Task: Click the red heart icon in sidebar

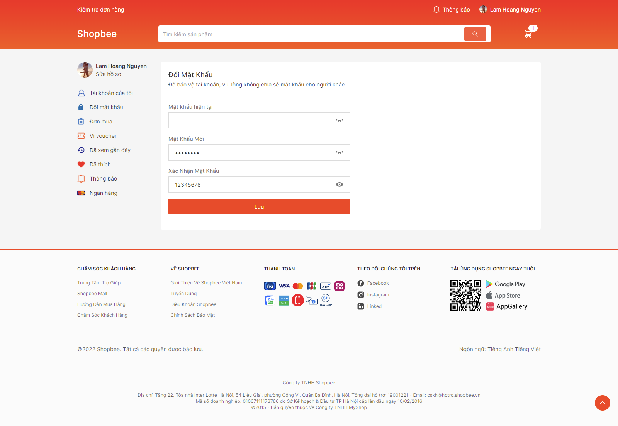Action: [x=81, y=164]
